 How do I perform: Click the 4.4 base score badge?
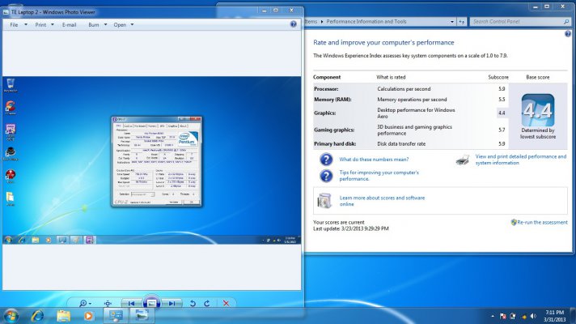pos(537,110)
